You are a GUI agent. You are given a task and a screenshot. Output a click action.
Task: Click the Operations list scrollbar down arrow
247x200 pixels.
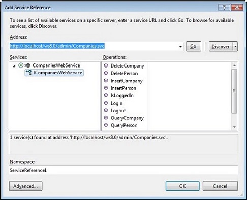click(x=234, y=127)
